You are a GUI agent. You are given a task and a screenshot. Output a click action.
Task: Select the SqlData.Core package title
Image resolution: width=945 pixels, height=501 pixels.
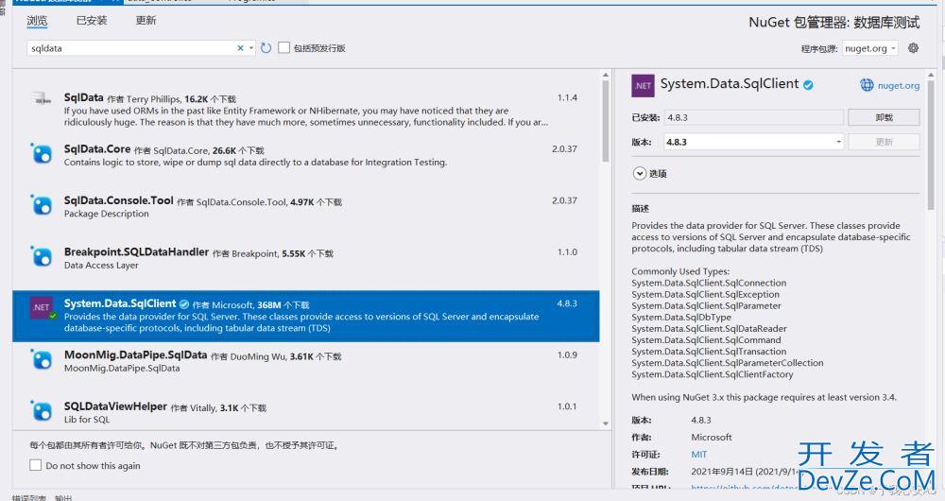(97, 149)
